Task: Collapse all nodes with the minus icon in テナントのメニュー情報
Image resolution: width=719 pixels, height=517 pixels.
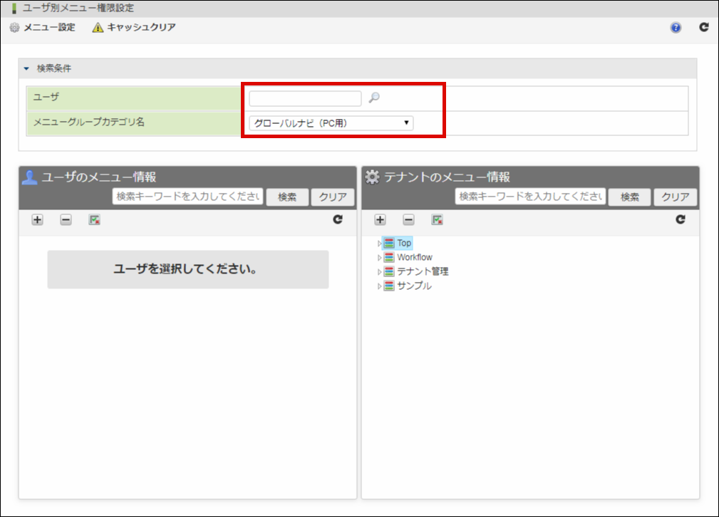Action: click(407, 220)
